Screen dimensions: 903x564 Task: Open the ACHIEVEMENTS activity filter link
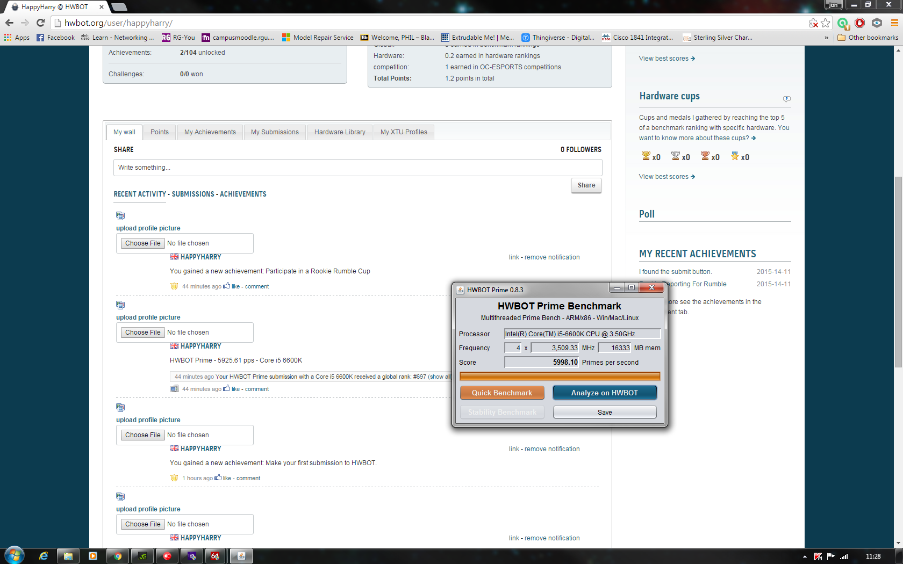tap(243, 194)
